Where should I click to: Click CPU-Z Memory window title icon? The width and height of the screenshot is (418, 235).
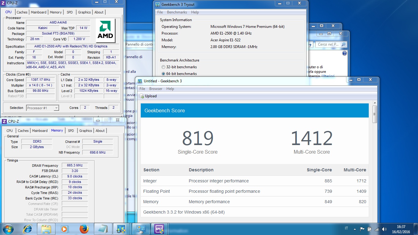(4, 121)
